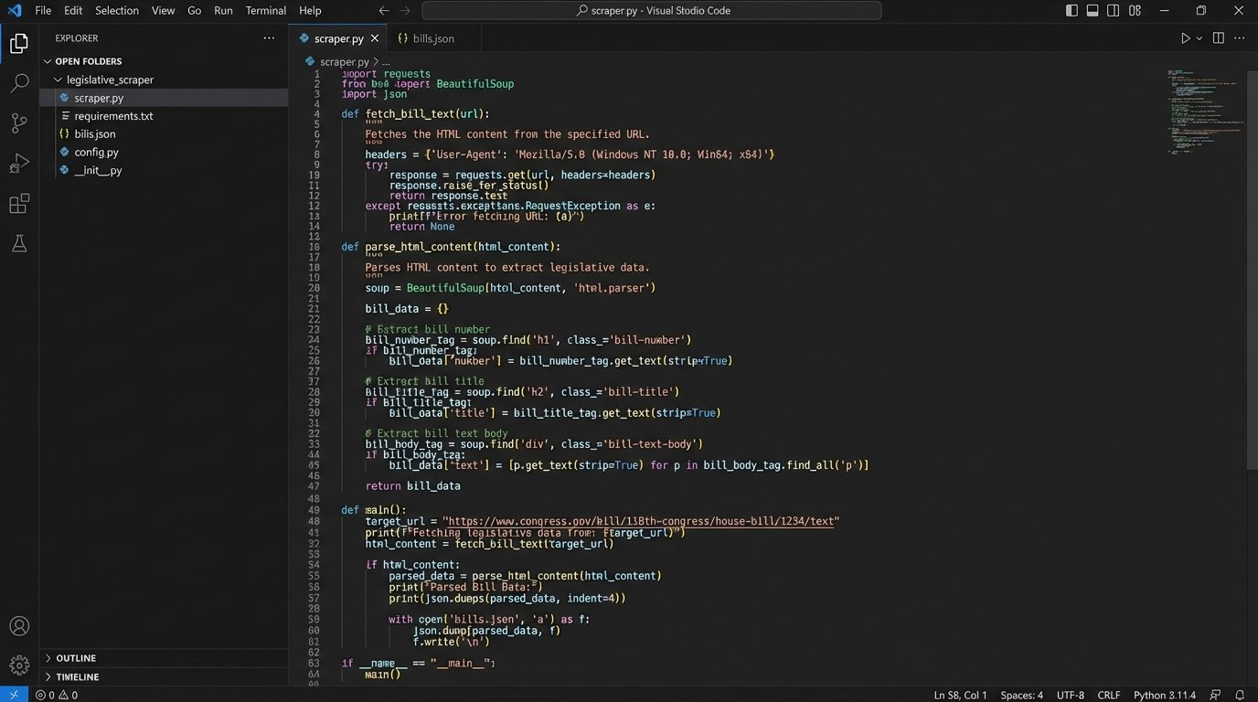Screen dimensions: 1258x702
Task: Click the congress.gov URL link in code
Action: [x=640, y=521]
